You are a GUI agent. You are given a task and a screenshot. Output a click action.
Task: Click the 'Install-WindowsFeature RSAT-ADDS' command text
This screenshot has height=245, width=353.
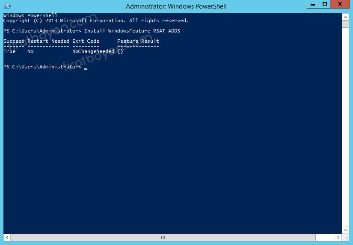(132, 31)
